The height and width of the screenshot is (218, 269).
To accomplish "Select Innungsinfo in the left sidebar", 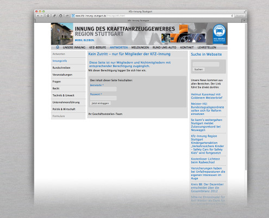I will tap(68, 61).
